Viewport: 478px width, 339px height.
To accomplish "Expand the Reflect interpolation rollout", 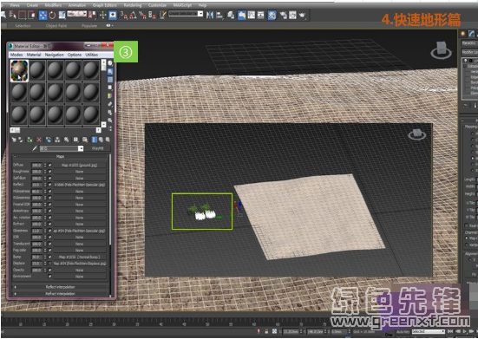I will click(x=61, y=287).
